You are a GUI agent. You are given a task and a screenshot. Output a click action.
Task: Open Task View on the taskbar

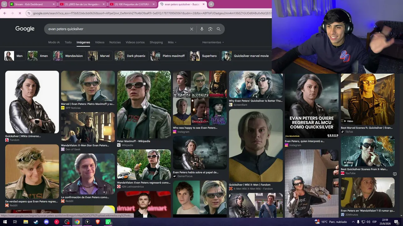tap(15, 222)
